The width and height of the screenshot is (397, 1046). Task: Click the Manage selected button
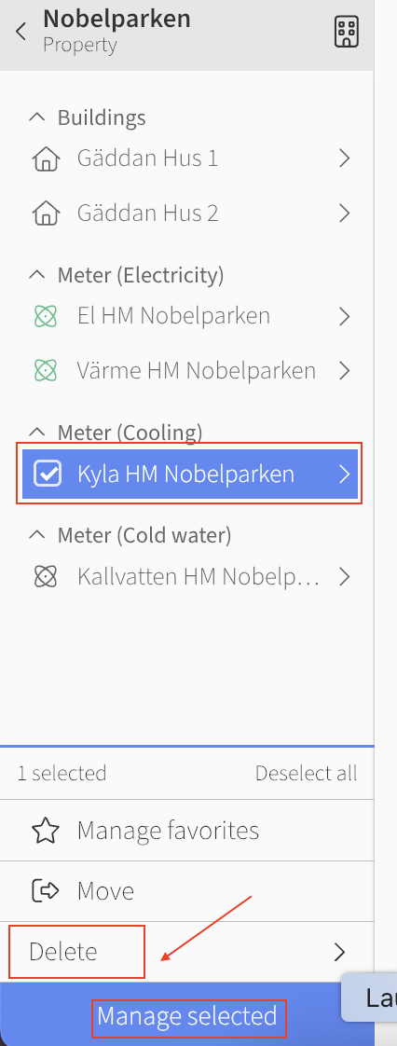click(x=186, y=1016)
